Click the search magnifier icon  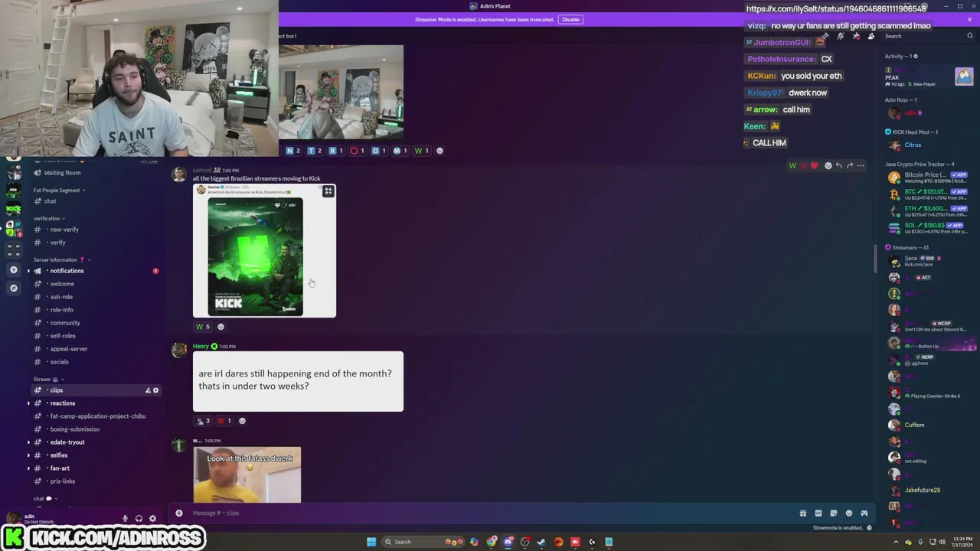pos(970,36)
